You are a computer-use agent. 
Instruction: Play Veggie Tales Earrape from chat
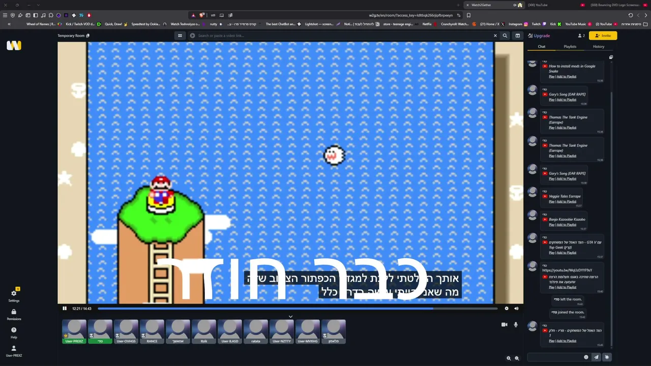551,202
